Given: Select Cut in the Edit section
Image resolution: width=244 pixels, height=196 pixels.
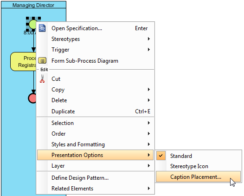Looking at the screenshot, I should click(95, 78).
